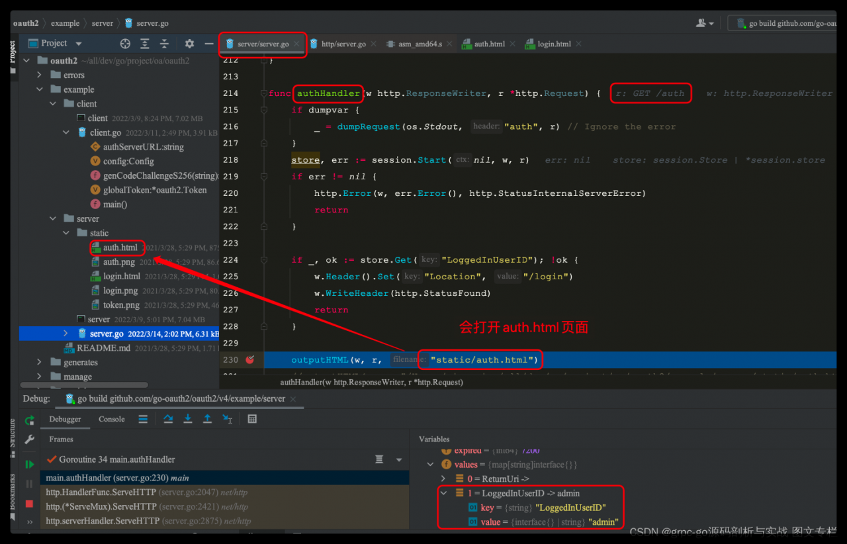Screen dimensions: 847x544
Task: Hide the Project tool window
Action: click(209, 44)
